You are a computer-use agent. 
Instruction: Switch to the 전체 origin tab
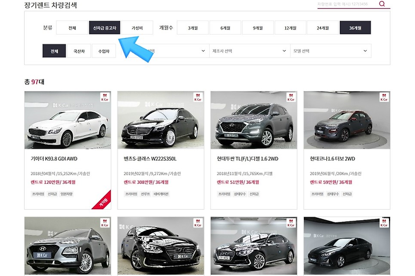pyautogui.click(x=54, y=51)
